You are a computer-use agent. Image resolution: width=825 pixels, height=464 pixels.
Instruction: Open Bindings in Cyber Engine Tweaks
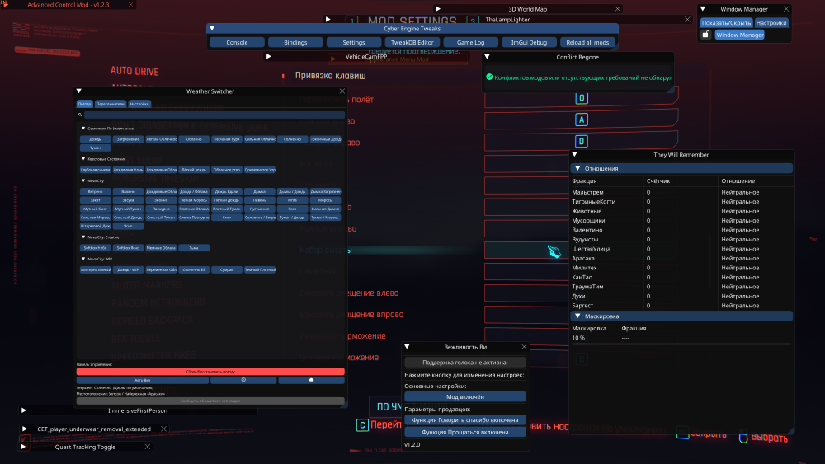click(295, 43)
